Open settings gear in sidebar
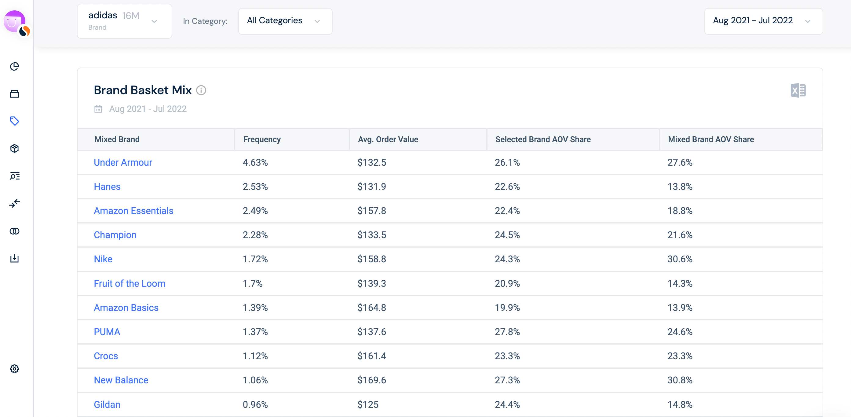The image size is (851, 417). point(14,369)
